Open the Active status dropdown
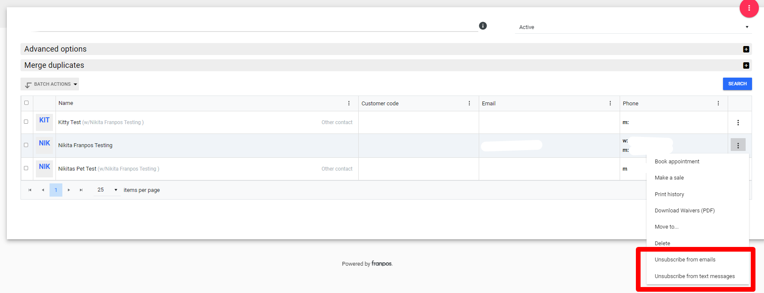Screen dimensions: 764x293 [x=633, y=27]
